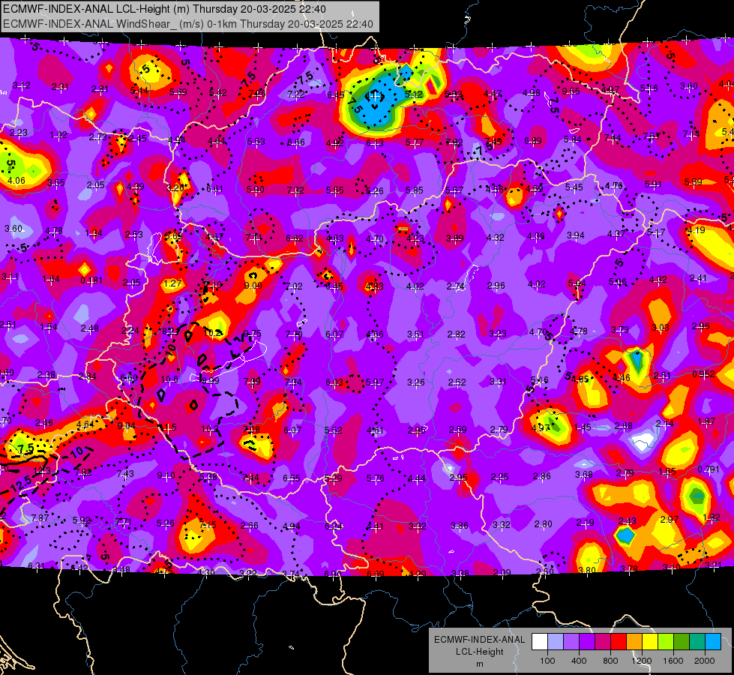Image resolution: width=734 pixels, height=675 pixels.
Task: Click the teal legend swatch left of 2000
Action: [x=697, y=642]
